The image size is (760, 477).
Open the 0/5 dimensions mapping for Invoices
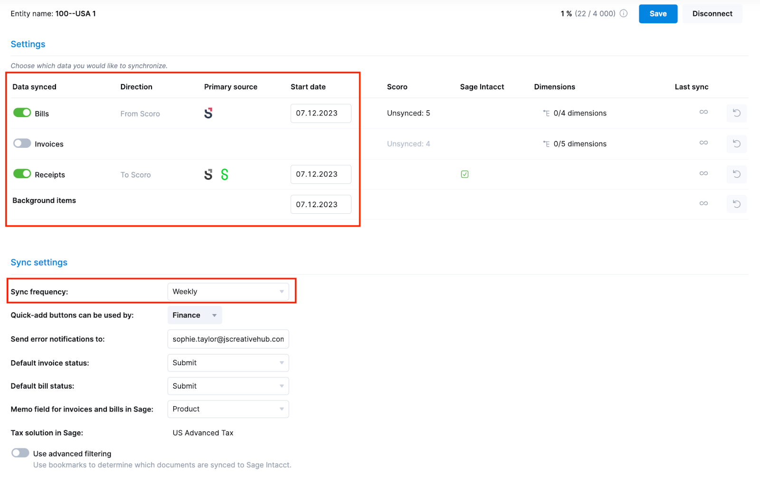579,143
